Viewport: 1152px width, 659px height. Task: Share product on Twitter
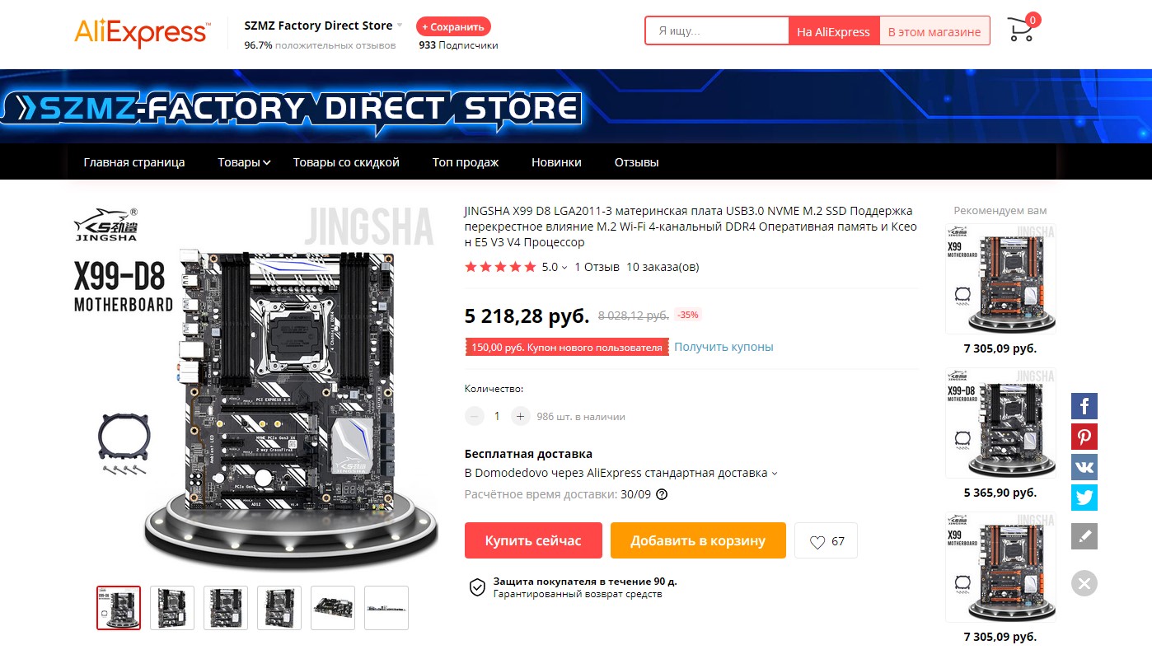(x=1084, y=498)
